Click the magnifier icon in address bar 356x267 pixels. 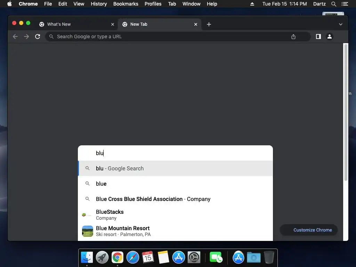(51, 37)
